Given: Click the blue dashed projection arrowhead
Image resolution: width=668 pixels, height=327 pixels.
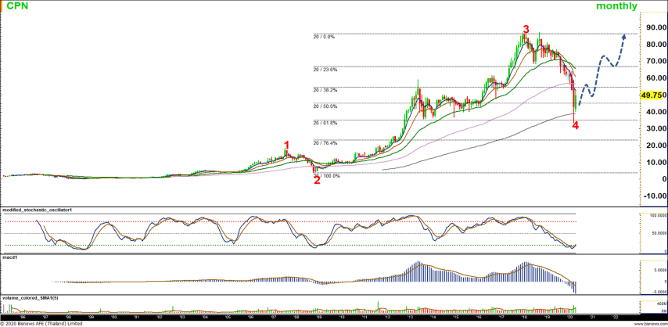Looking at the screenshot, I should click(x=623, y=36).
